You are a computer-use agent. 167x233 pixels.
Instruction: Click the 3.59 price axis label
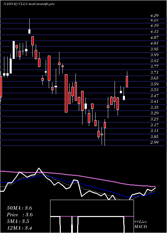(154, 84)
